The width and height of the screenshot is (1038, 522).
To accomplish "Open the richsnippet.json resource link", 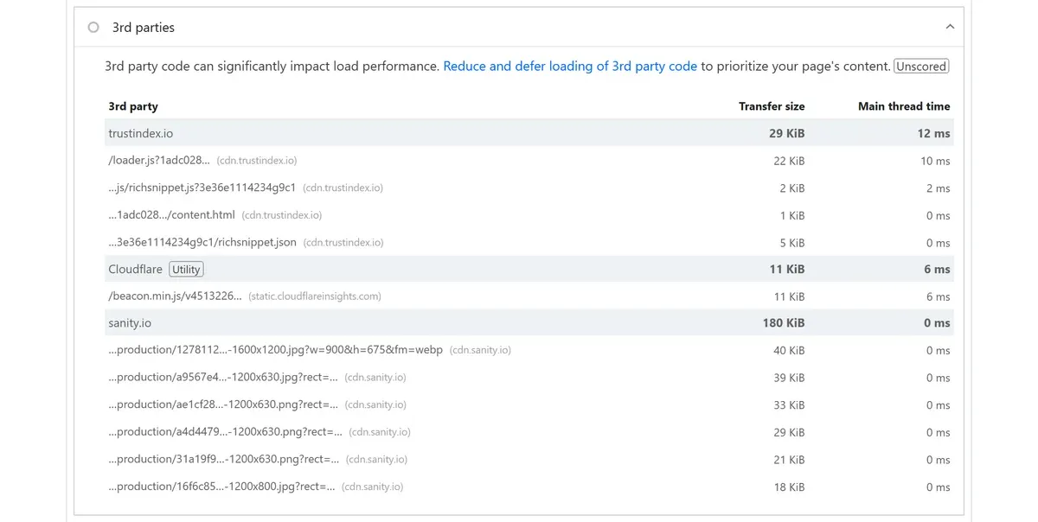I will 202,242.
